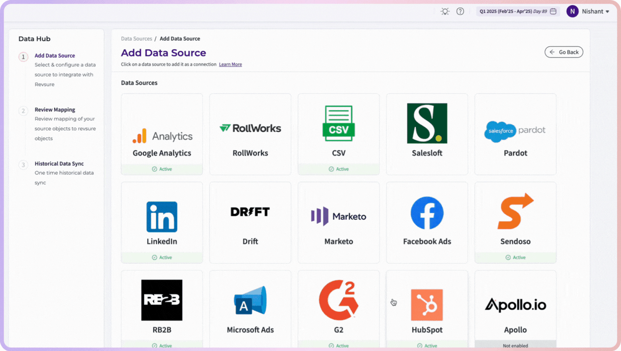The image size is (621, 351).
Task: Select the LinkedIn logo
Action: coord(162,217)
